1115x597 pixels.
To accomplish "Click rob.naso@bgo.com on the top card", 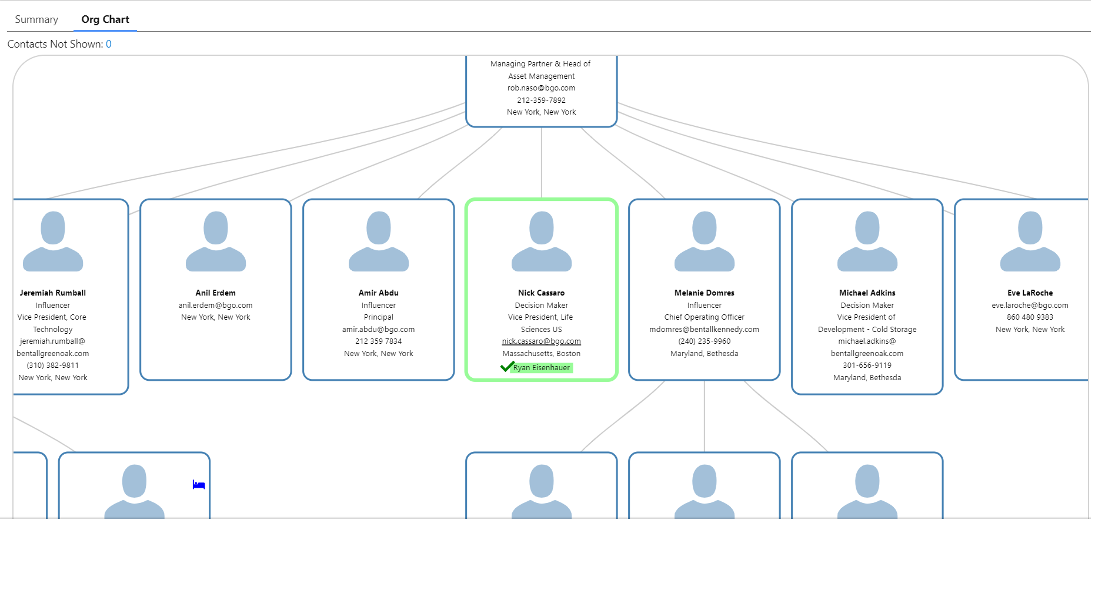I will [x=541, y=88].
